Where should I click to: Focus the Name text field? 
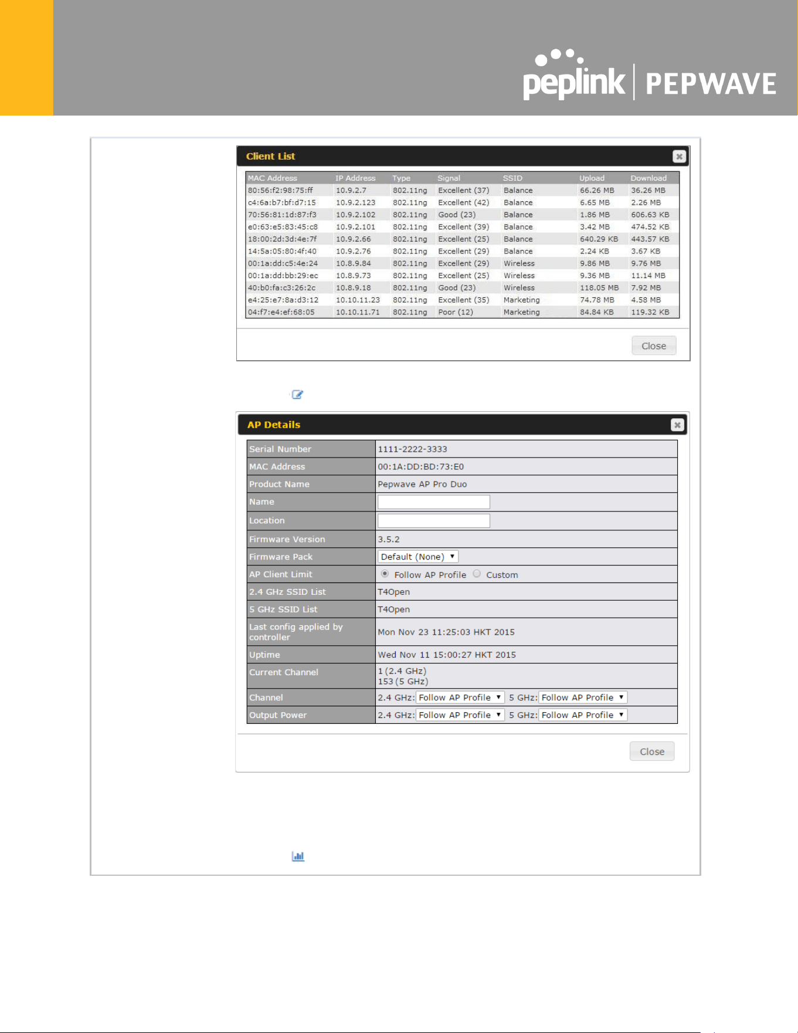[434, 502]
